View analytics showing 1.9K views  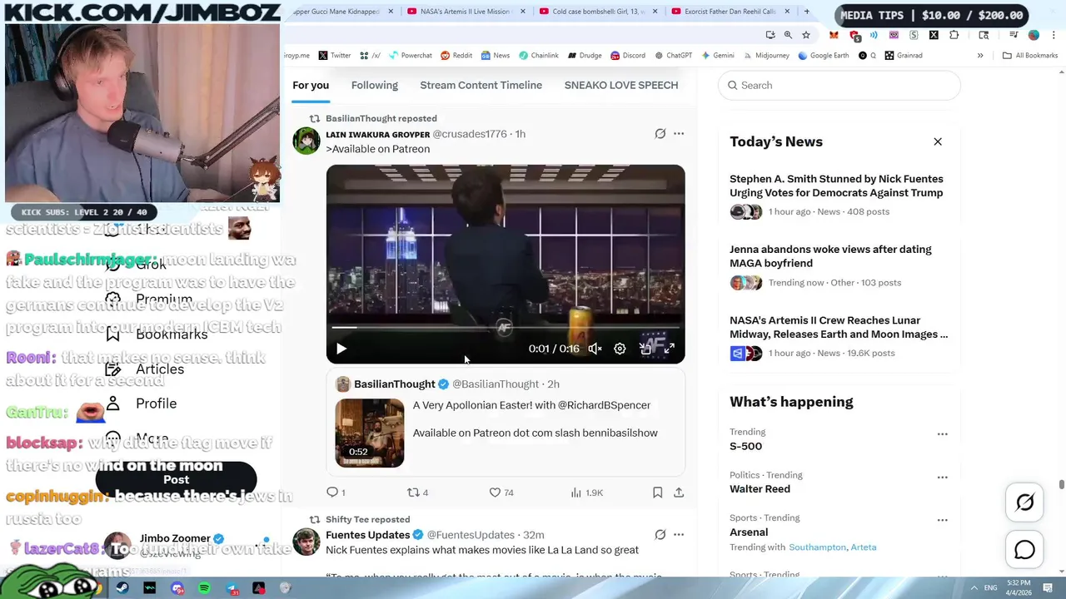pos(587,493)
